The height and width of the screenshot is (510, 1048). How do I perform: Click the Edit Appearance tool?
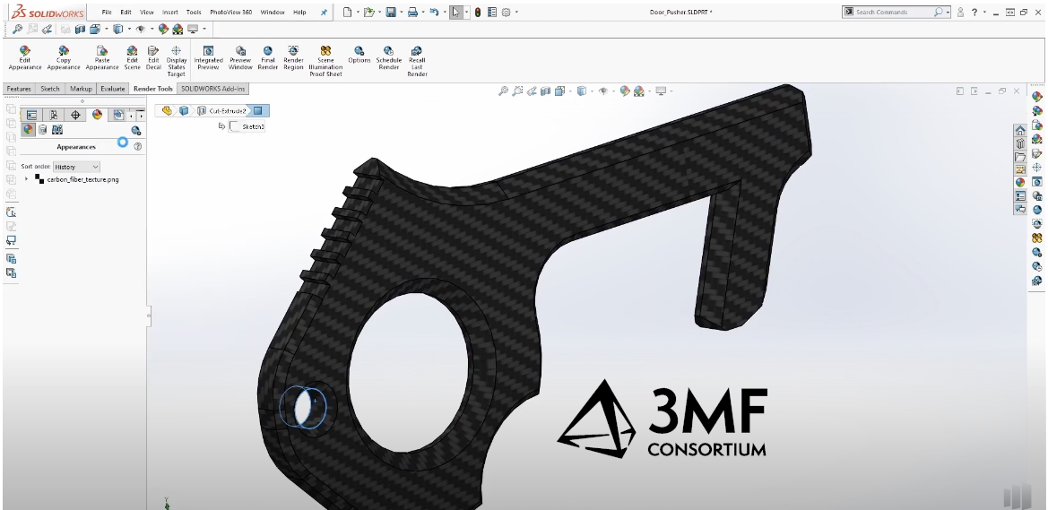click(x=24, y=57)
